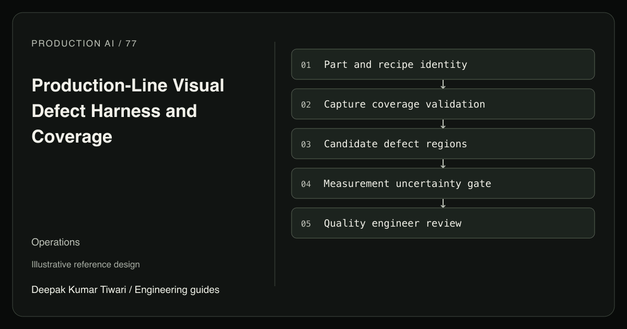Select the 'Capture coverage validation' step
The height and width of the screenshot is (329, 627).
click(443, 104)
